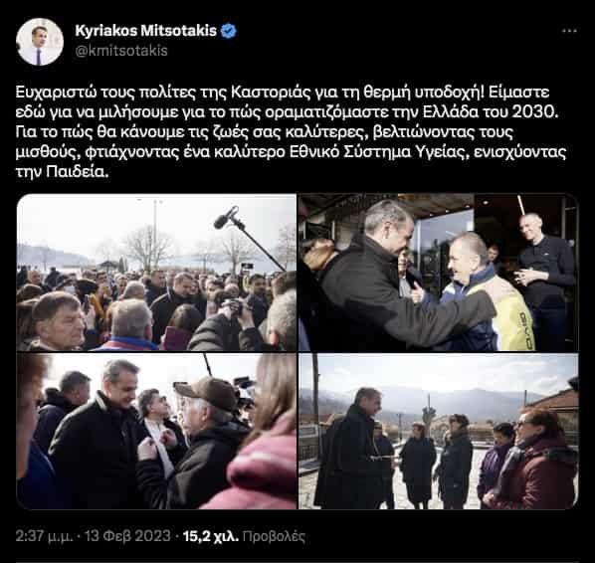Click the number 2030 in the tweet
Viewport: 595px width, 563px height.
click(534, 112)
